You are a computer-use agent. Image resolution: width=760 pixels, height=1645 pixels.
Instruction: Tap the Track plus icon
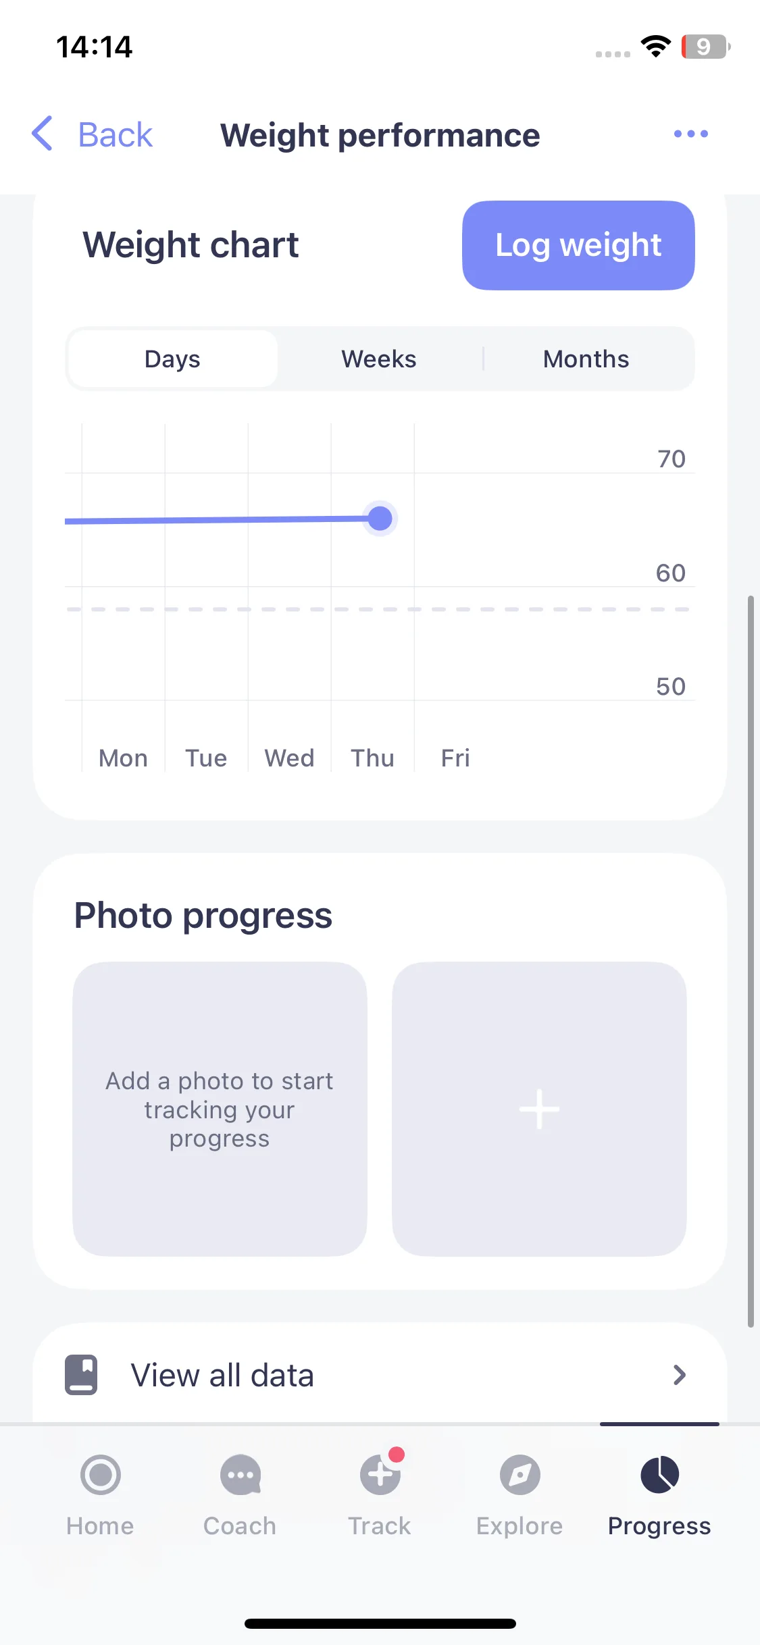[380, 1475]
